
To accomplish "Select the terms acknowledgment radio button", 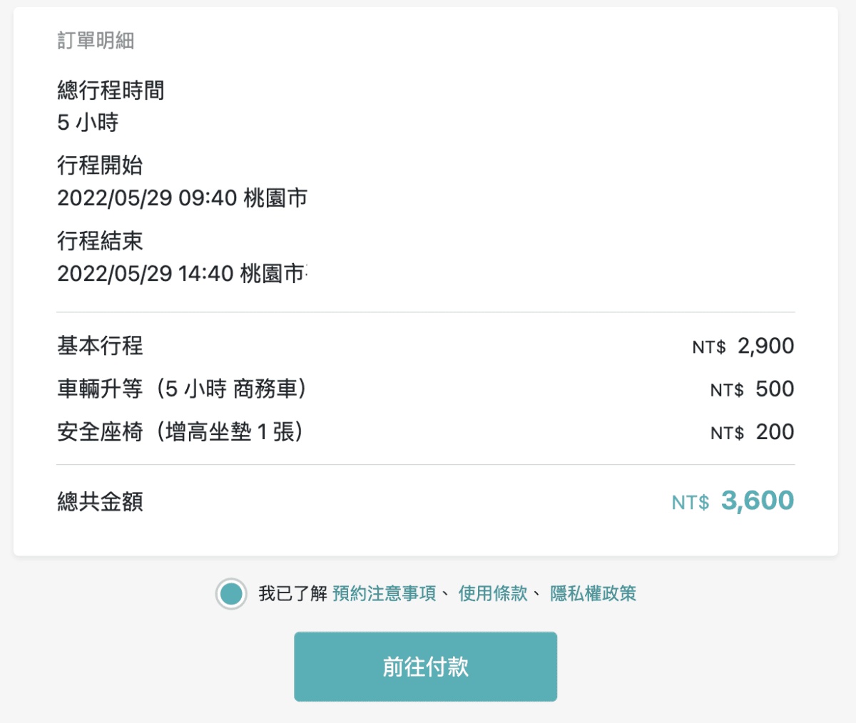I will (x=230, y=593).
